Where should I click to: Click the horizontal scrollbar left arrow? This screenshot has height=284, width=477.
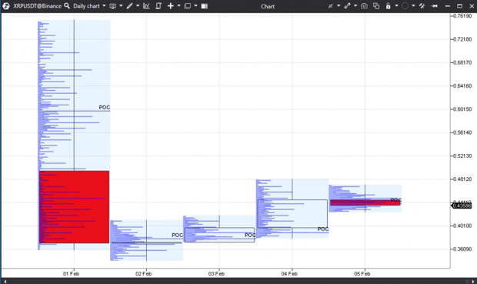(5, 281)
